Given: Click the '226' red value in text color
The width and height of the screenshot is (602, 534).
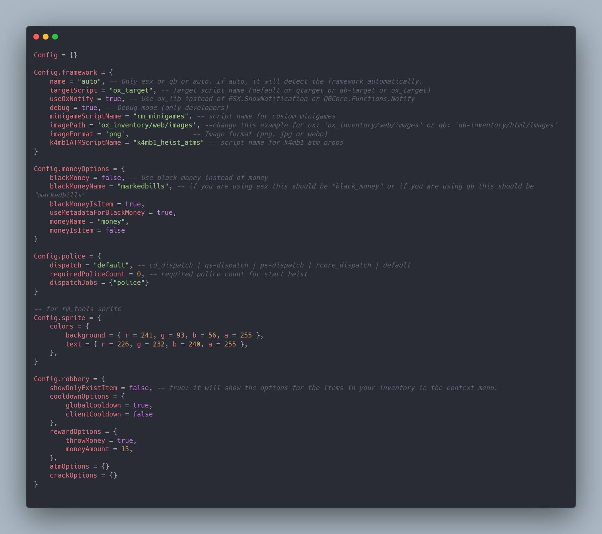Looking at the screenshot, I should (x=123, y=344).
